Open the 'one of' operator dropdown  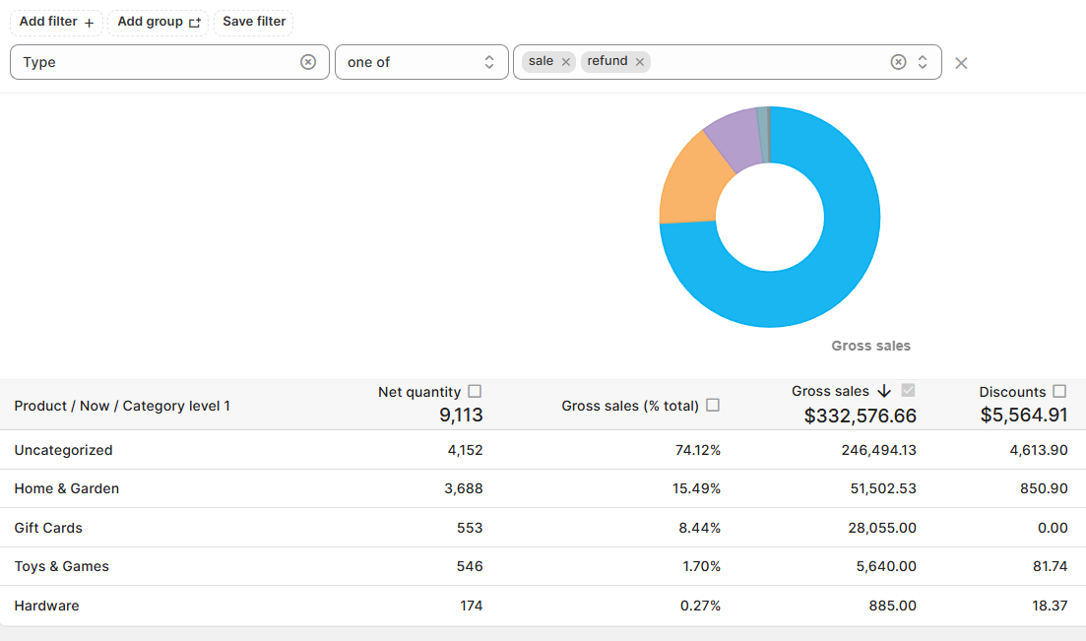tap(421, 62)
